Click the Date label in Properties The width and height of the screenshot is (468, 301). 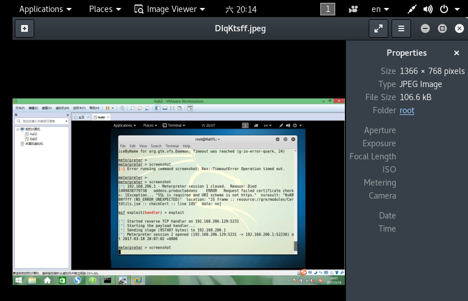[x=388, y=216]
